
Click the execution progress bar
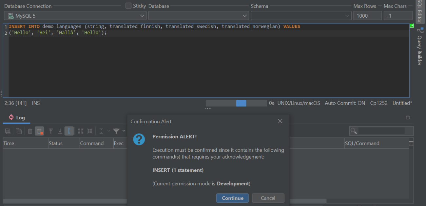(236, 103)
